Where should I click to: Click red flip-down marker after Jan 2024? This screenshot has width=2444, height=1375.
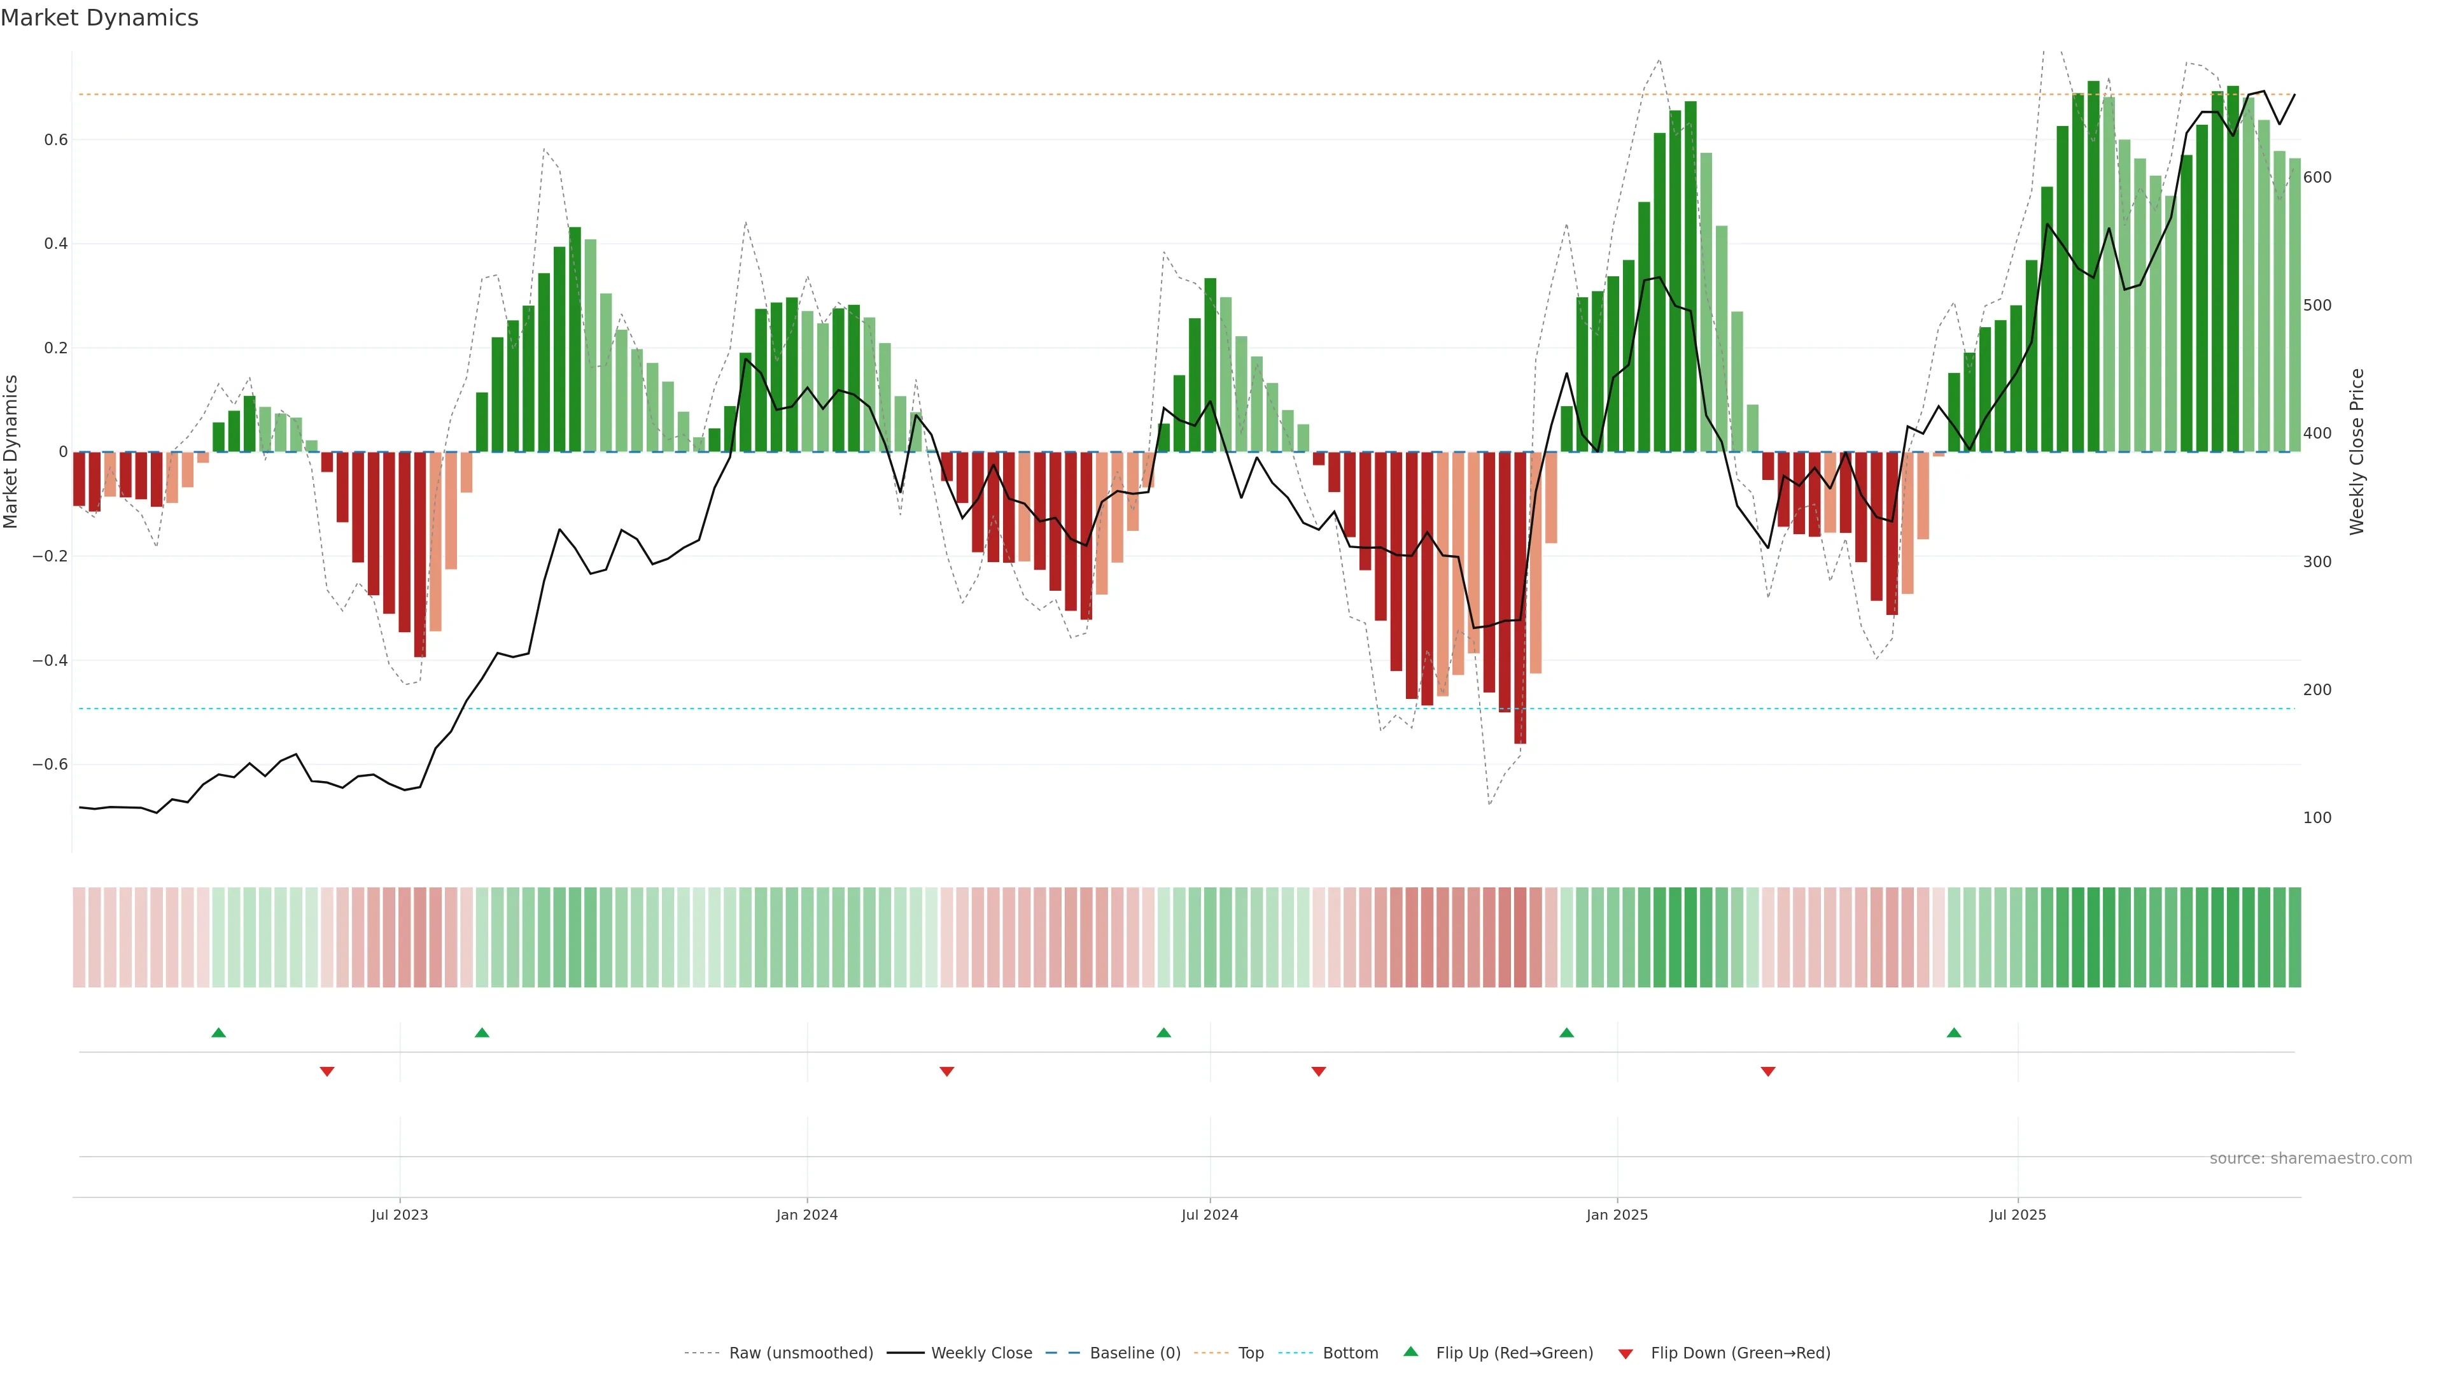947,1071
